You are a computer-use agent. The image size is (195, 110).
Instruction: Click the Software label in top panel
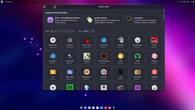(x=9, y=2)
